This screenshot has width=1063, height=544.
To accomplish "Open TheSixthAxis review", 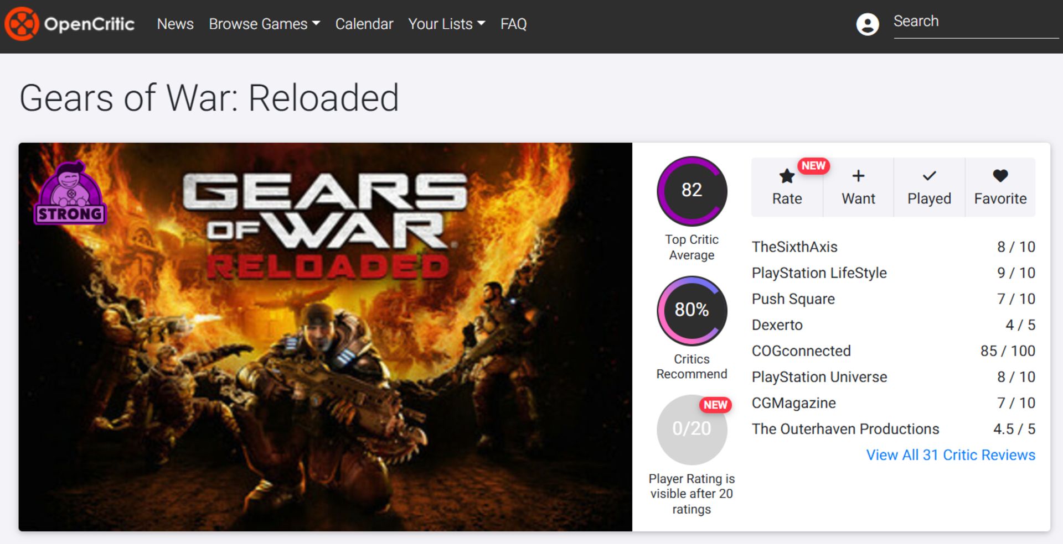I will tap(794, 247).
